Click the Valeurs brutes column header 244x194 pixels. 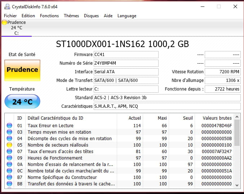click(x=214, y=118)
